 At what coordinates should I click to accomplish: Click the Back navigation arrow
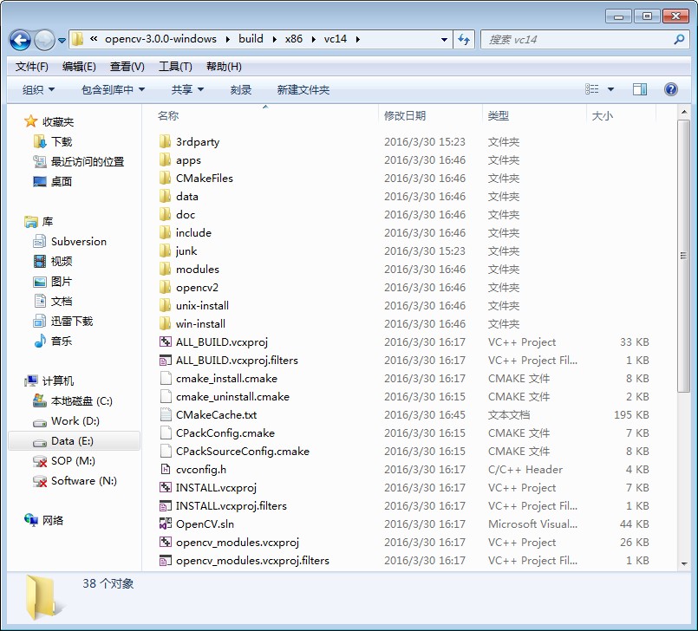pyautogui.click(x=20, y=40)
